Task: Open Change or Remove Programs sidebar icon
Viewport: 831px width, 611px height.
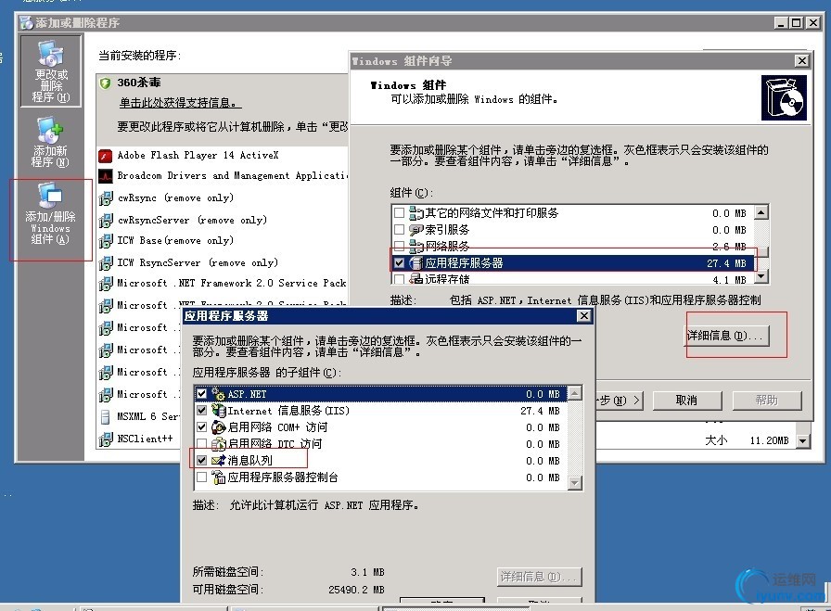Action: [x=51, y=71]
